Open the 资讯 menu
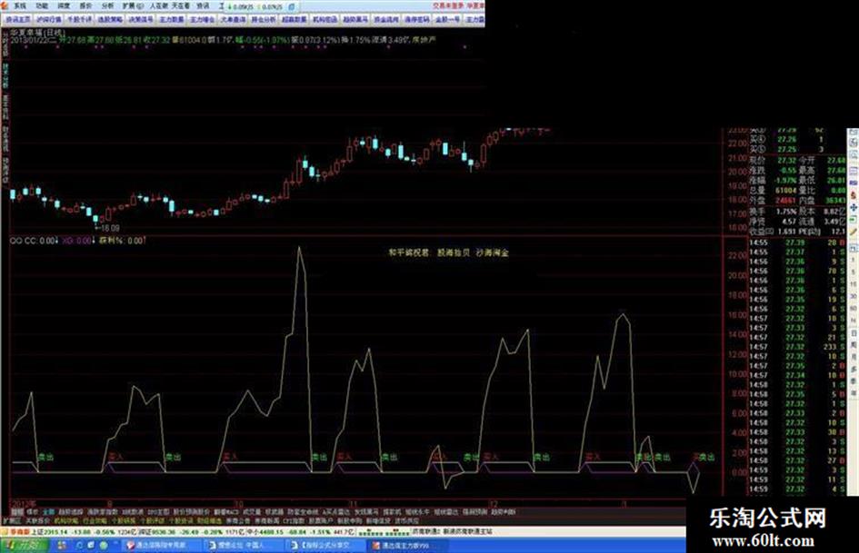Viewport: 859px width, 553px height. [x=203, y=5]
